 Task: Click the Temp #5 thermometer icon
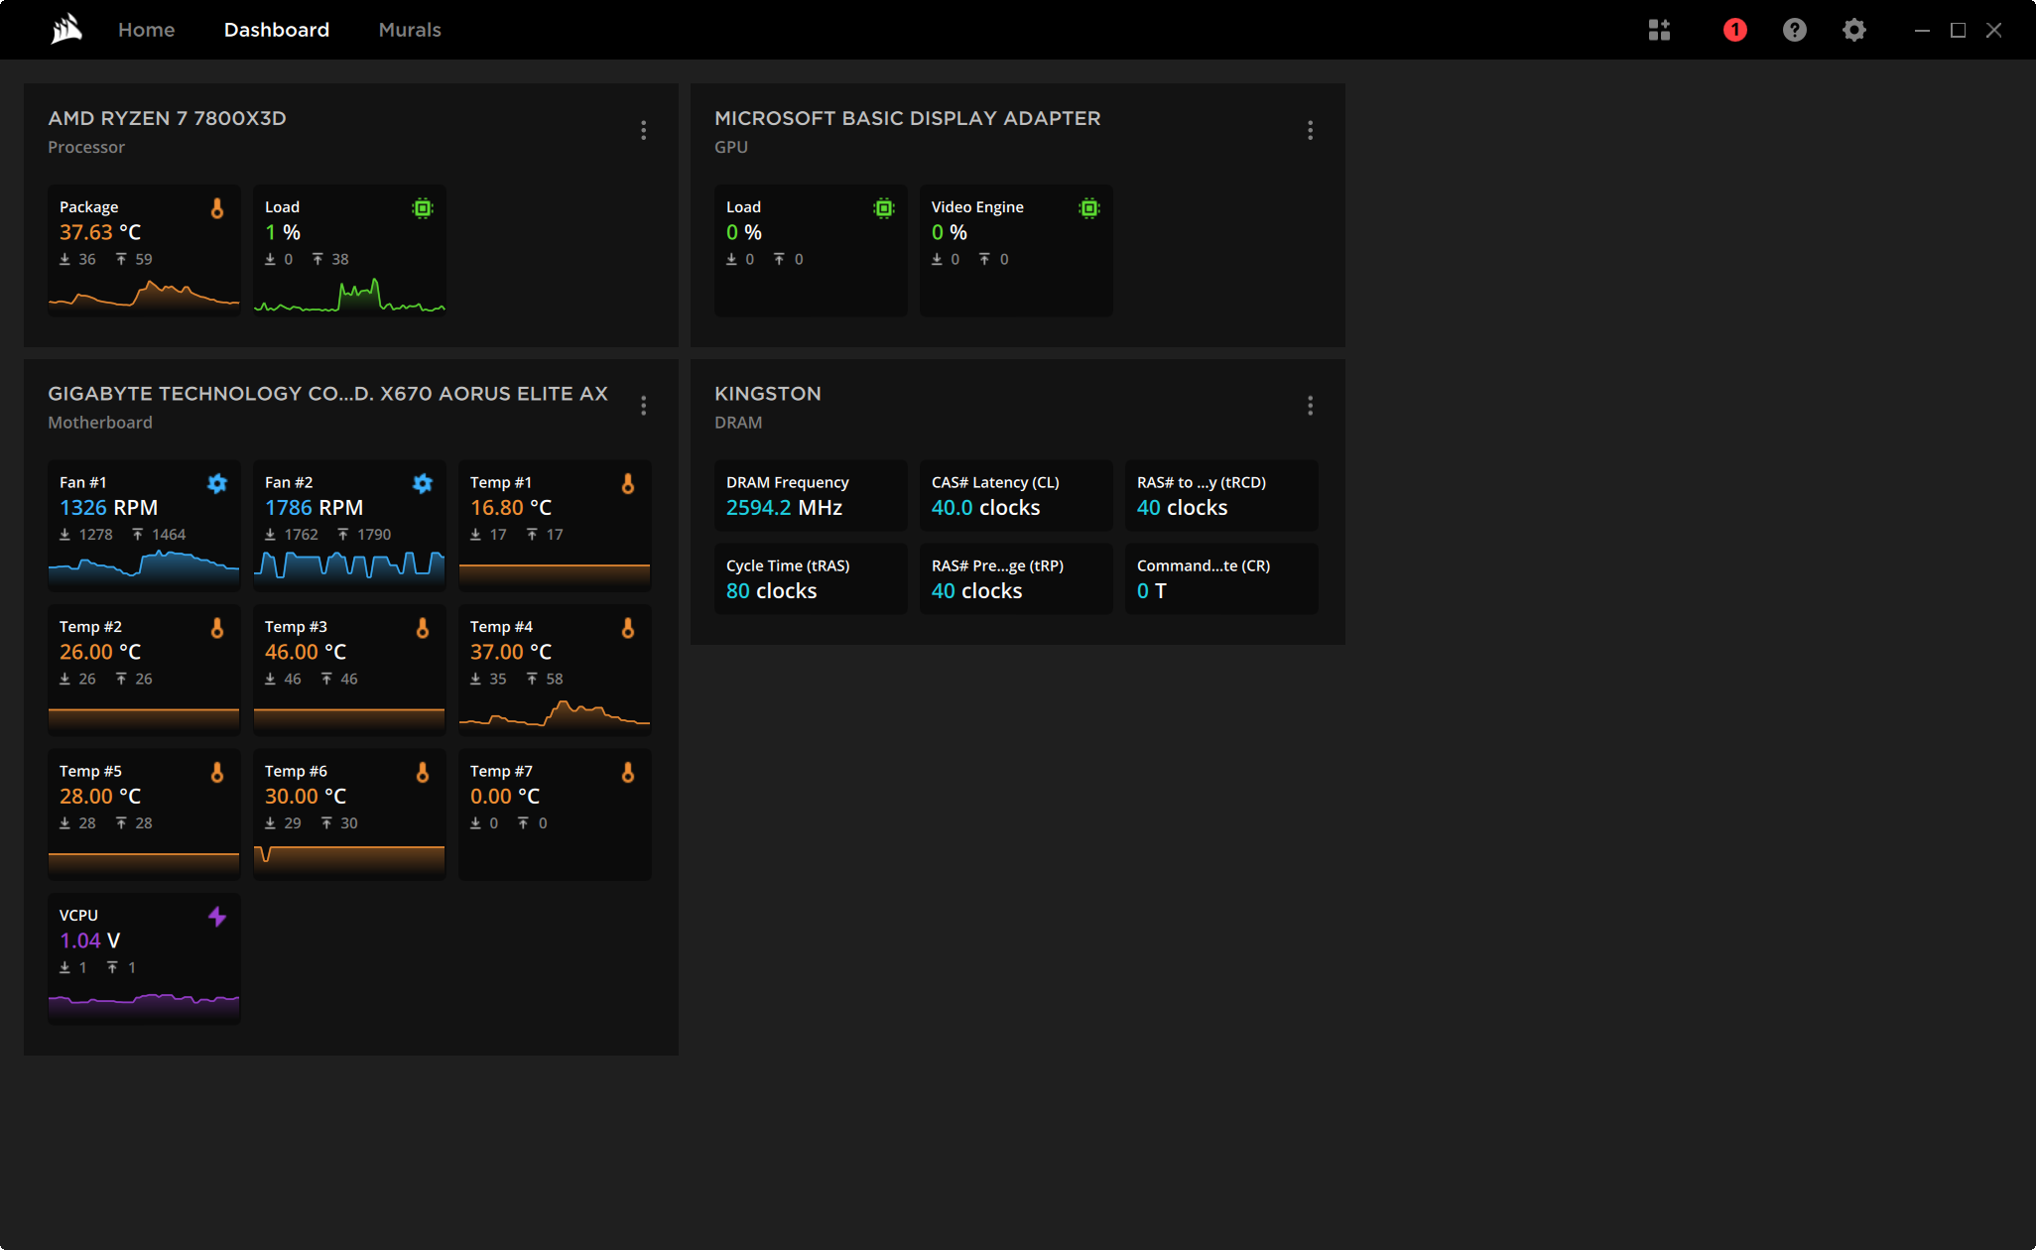pos(217,772)
